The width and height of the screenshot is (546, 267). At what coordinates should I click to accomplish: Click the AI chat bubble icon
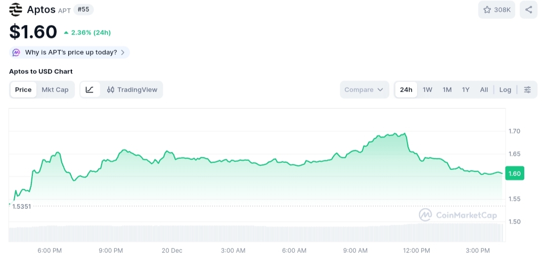coord(16,53)
